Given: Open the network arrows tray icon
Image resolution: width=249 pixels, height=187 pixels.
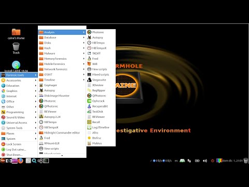Looking at the screenshot, I should [189, 161].
